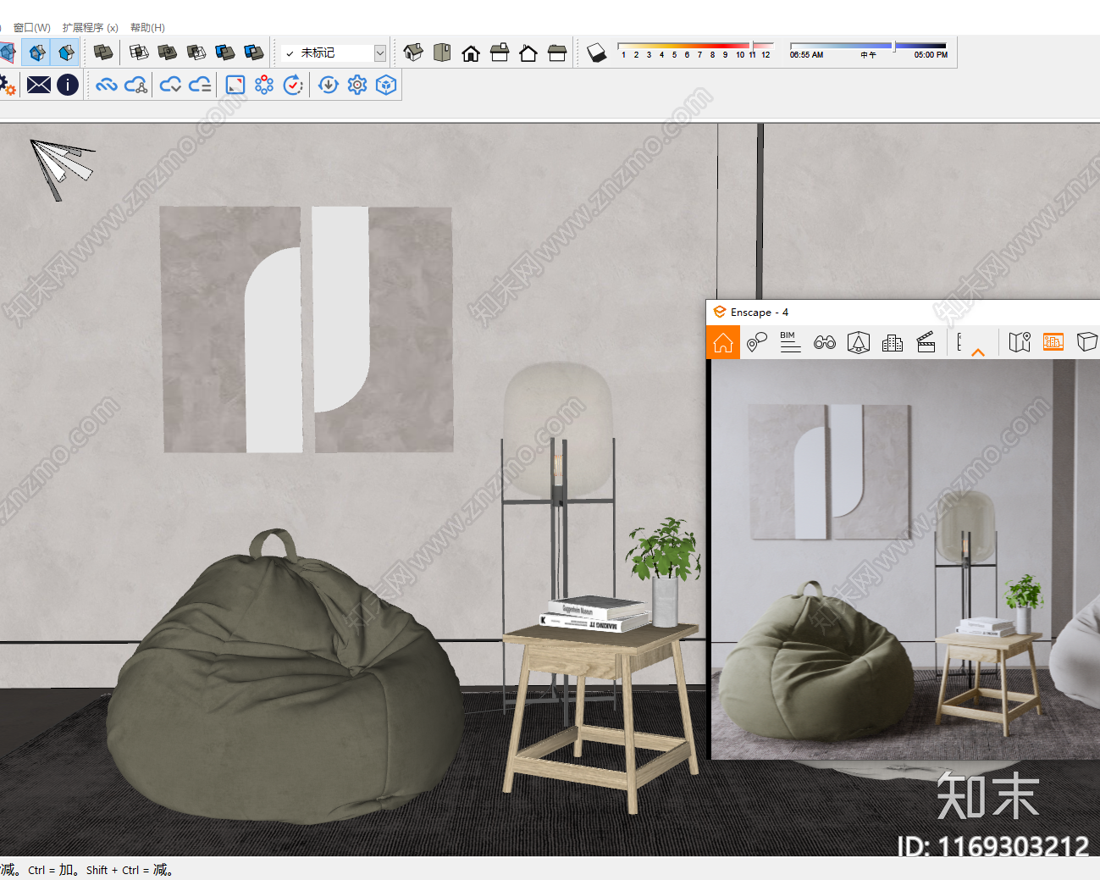Open the 扩展程序 (x) menu
The height and width of the screenshot is (880, 1100).
coord(90,28)
